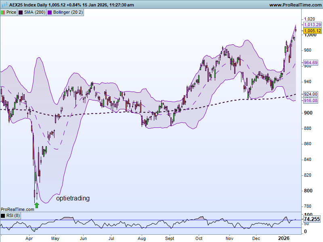
Task: Click the candlestick chart icon in the title bar
Action: (x=4, y=5)
